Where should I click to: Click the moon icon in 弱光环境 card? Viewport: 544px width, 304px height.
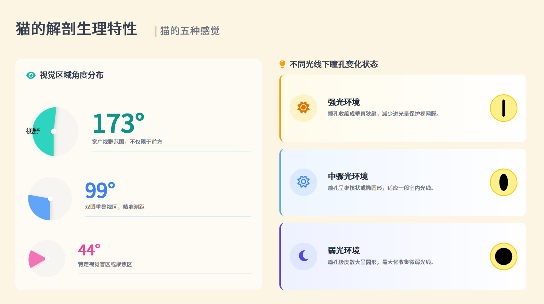coord(303,256)
